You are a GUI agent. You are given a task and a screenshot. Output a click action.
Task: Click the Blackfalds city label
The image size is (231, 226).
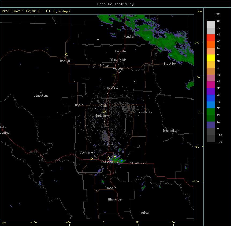tap(118, 60)
